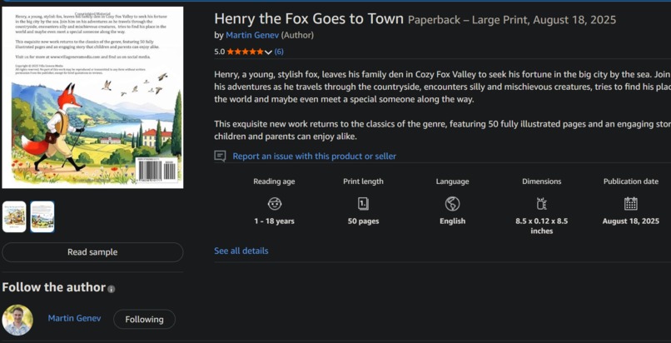The width and height of the screenshot is (671, 343).
Task: Open Martin Genev link in Follow the author
Action: (x=74, y=318)
